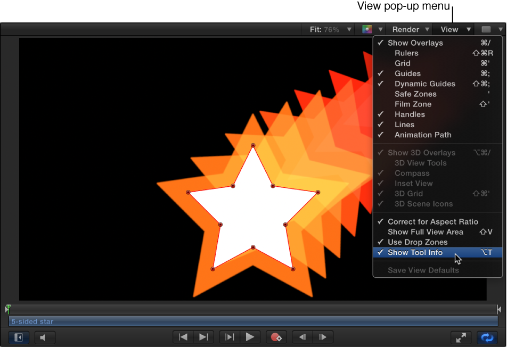Select Animation Path in the View menu

click(x=422, y=135)
